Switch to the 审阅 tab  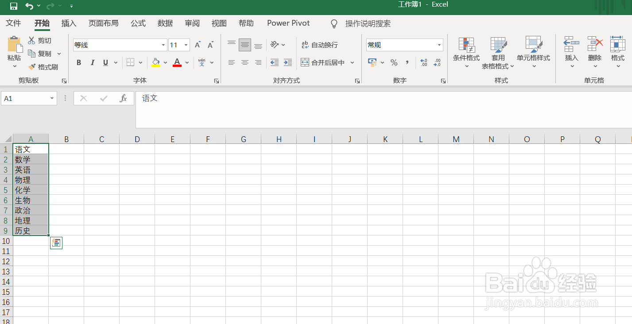point(192,23)
